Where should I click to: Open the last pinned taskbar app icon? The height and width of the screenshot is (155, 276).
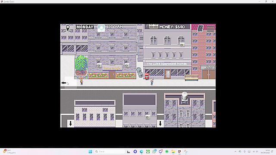[186, 152]
